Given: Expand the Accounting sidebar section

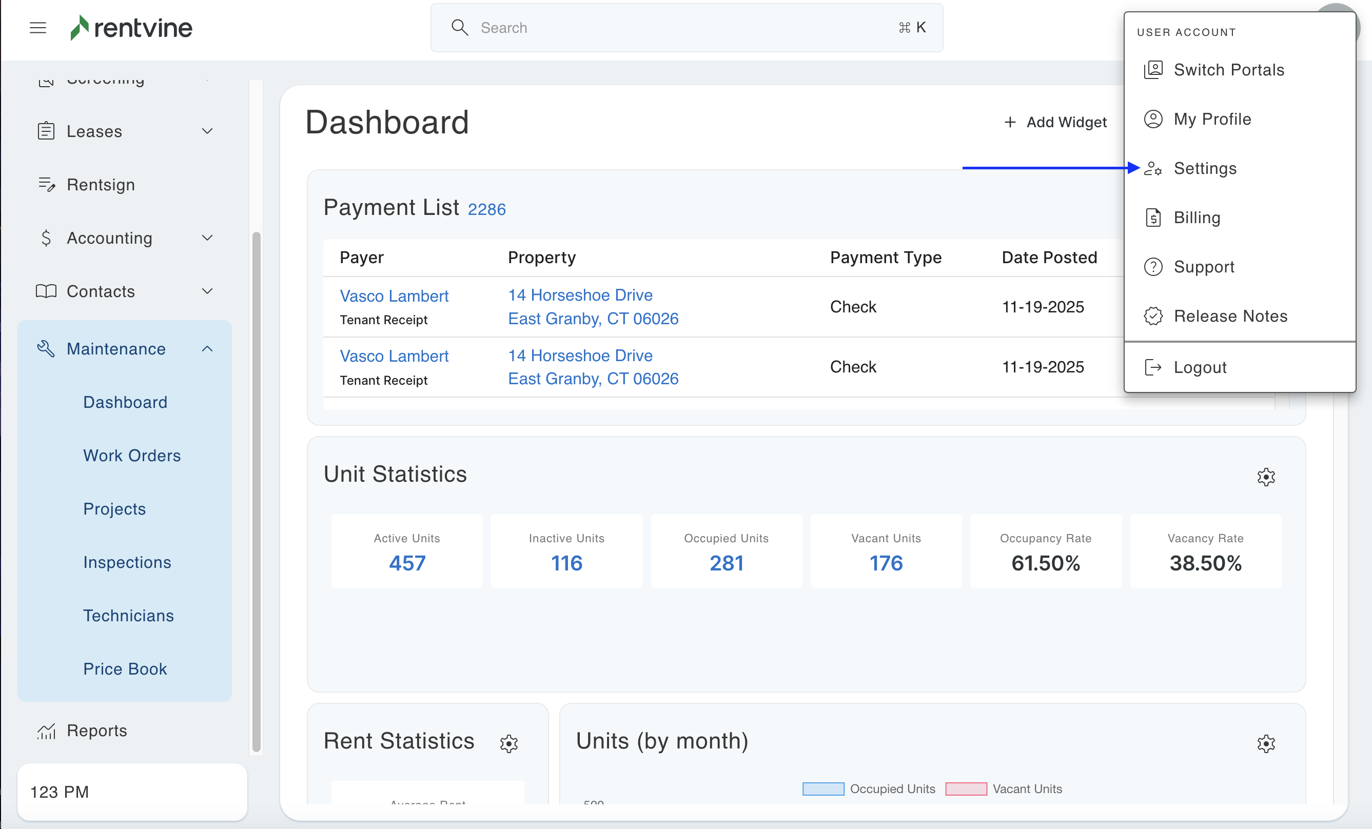Looking at the screenshot, I should 207,238.
